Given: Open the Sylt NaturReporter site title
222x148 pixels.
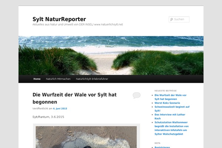Looking at the screenshot, I should 59,19.
